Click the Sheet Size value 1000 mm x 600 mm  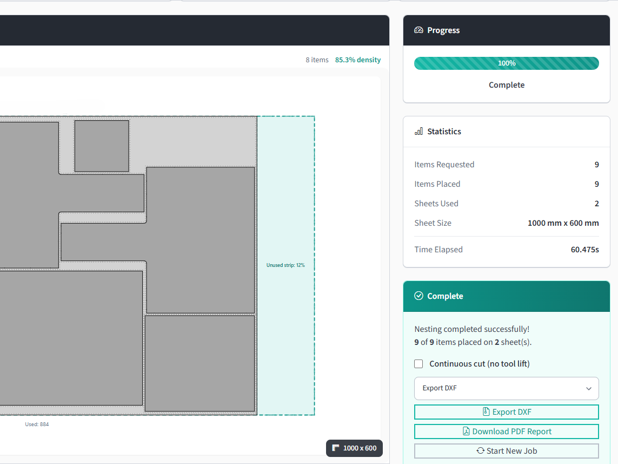pos(563,223)
